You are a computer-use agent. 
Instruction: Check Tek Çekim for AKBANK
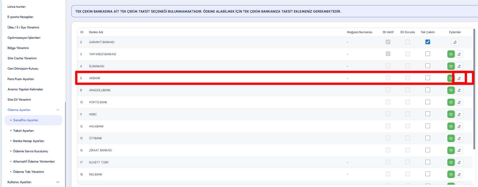click(x=428, y=78)
